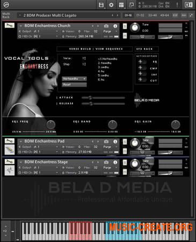196x242 pixels.
Task: Remove Enchantress Church with its X button
Action: 186,23
